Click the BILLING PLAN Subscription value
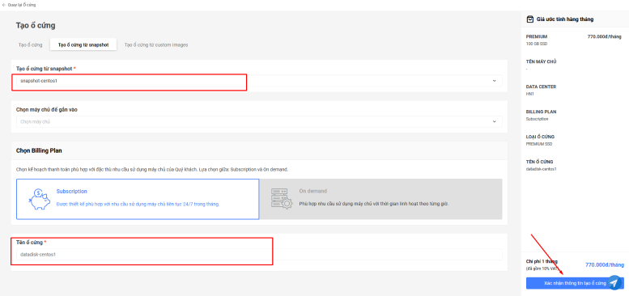This screenshot has height=296, width=629. click(537, 119)
